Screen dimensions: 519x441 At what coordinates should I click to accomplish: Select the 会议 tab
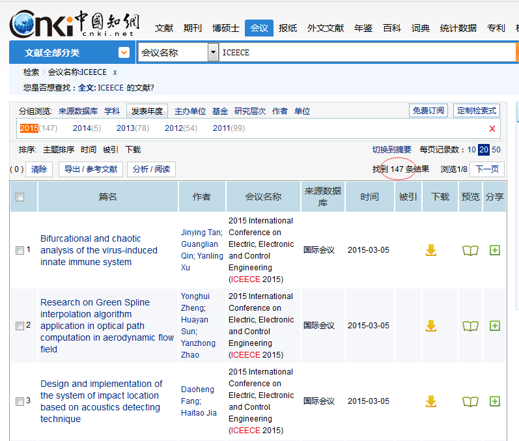259,28
